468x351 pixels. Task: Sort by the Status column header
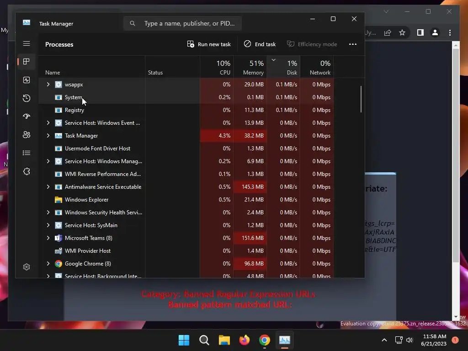coord(172,67)
